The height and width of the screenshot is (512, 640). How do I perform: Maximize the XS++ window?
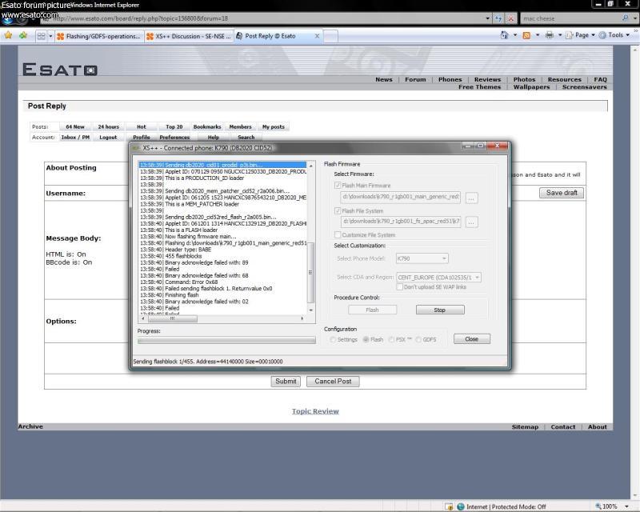481,146
